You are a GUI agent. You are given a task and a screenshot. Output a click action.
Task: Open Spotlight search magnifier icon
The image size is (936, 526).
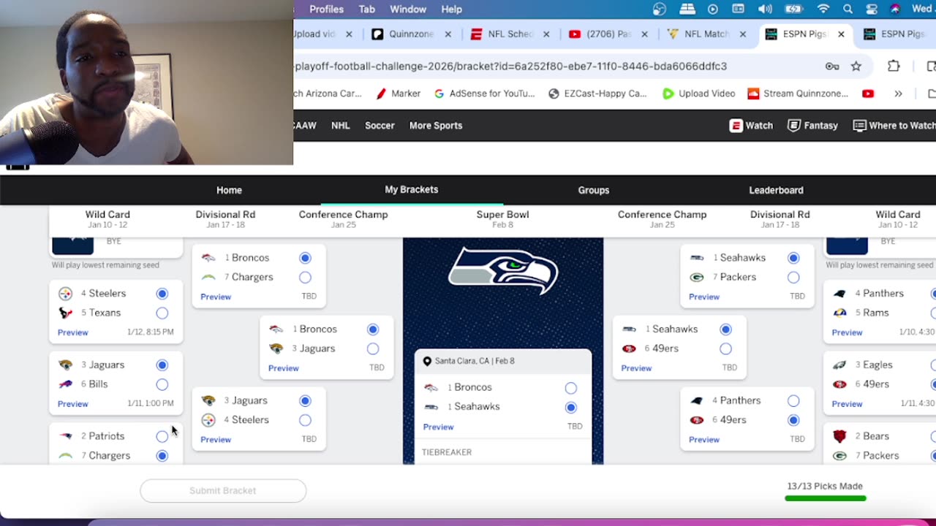(848, 9)
